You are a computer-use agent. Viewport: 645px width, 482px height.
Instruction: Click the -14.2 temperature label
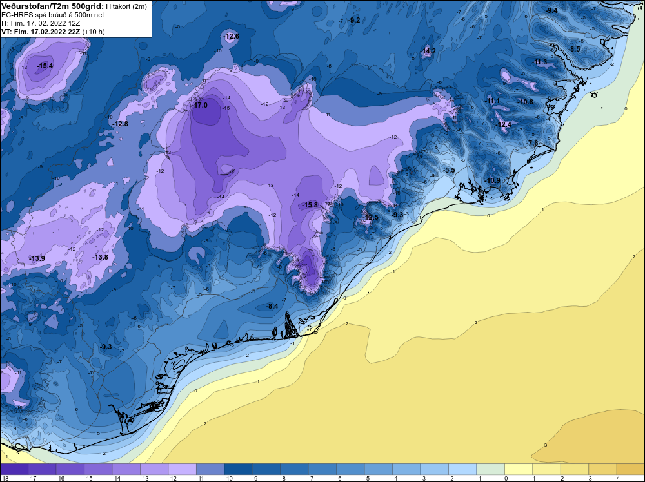[428, 51]
